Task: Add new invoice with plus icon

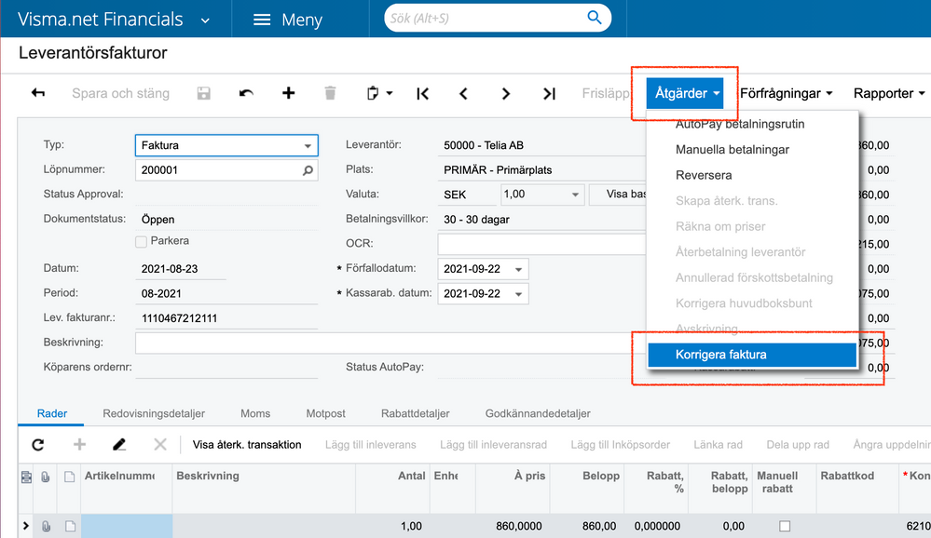Action: (289, 93)
